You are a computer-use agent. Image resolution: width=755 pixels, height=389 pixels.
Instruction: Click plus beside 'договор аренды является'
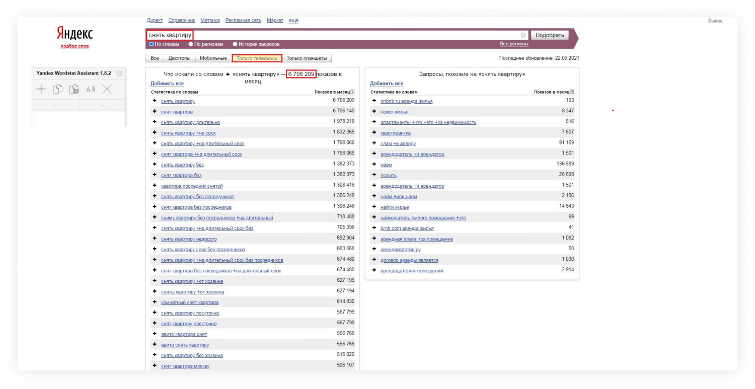(374, 260)
